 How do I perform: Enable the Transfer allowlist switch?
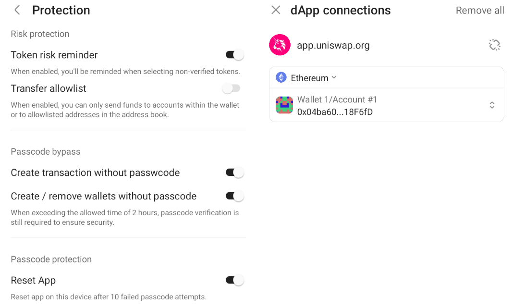click(232, 88)
